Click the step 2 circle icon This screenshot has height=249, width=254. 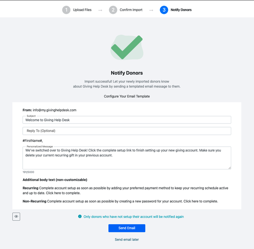tap(113, 10)
